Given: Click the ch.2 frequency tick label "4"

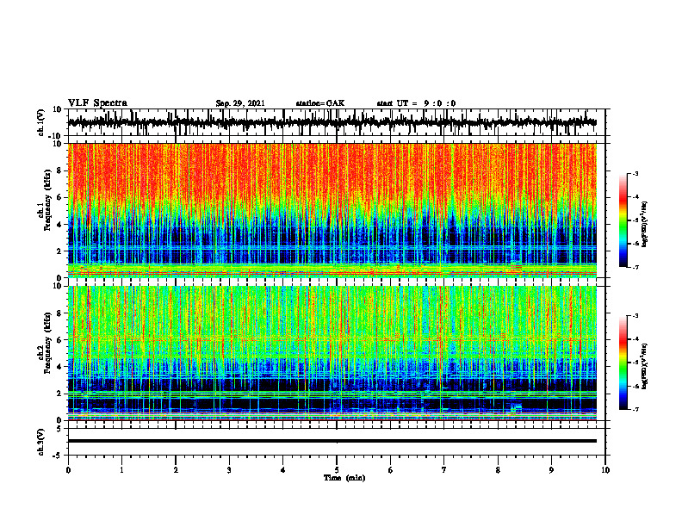Looking at the screenshot, I should [x=60, y=368].
